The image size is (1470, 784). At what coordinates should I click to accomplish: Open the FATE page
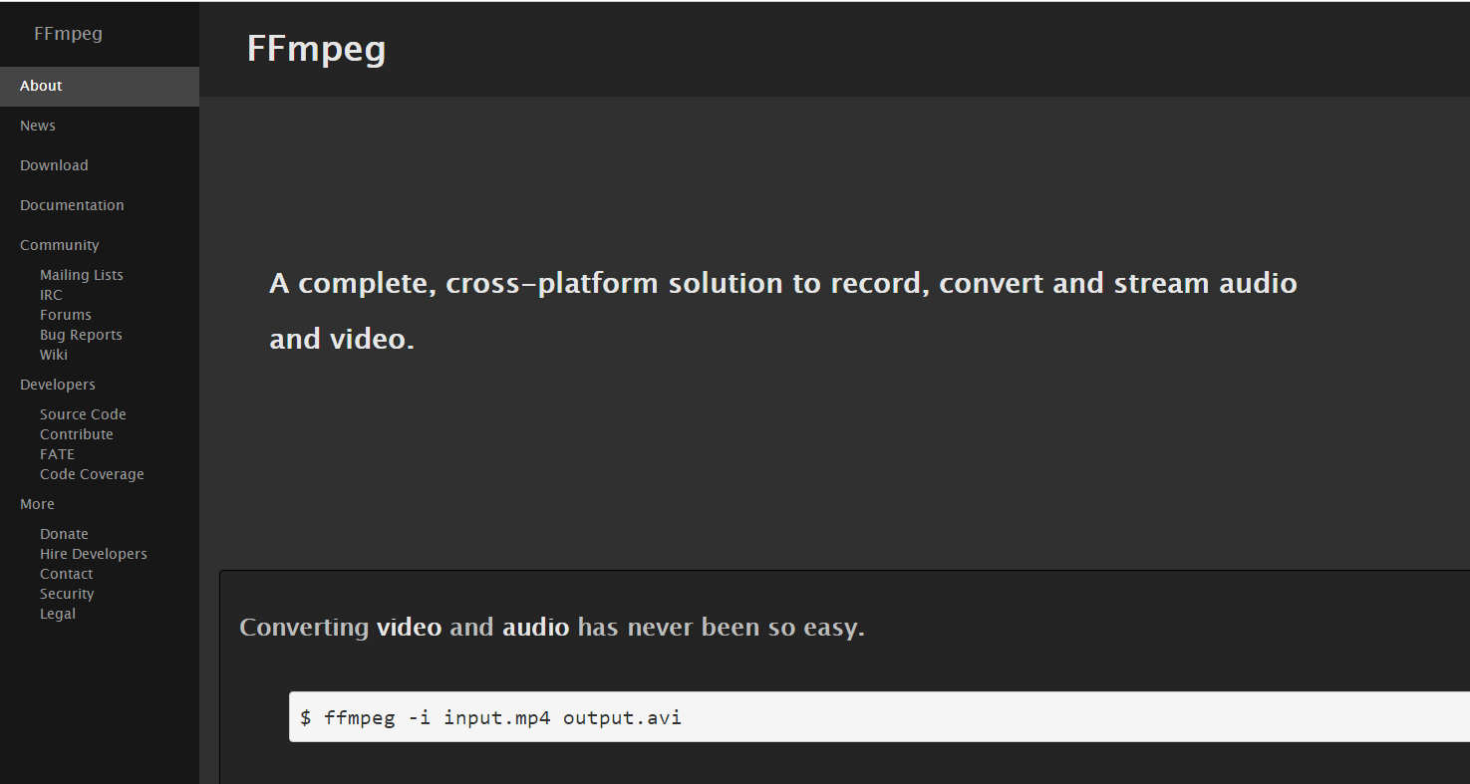58,454
